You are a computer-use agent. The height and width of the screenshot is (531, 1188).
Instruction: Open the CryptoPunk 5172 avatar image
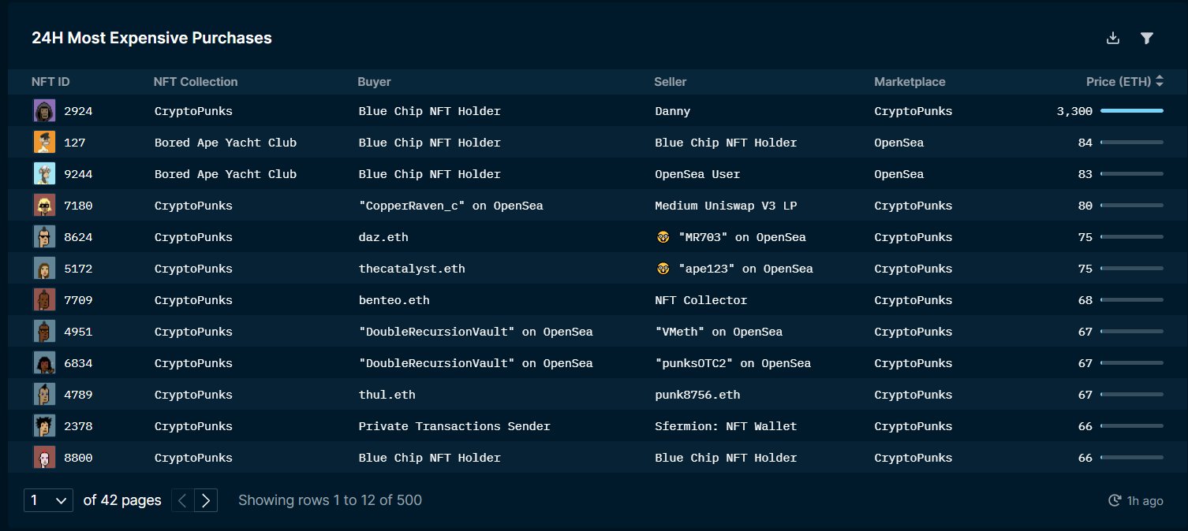click(44, 269)
